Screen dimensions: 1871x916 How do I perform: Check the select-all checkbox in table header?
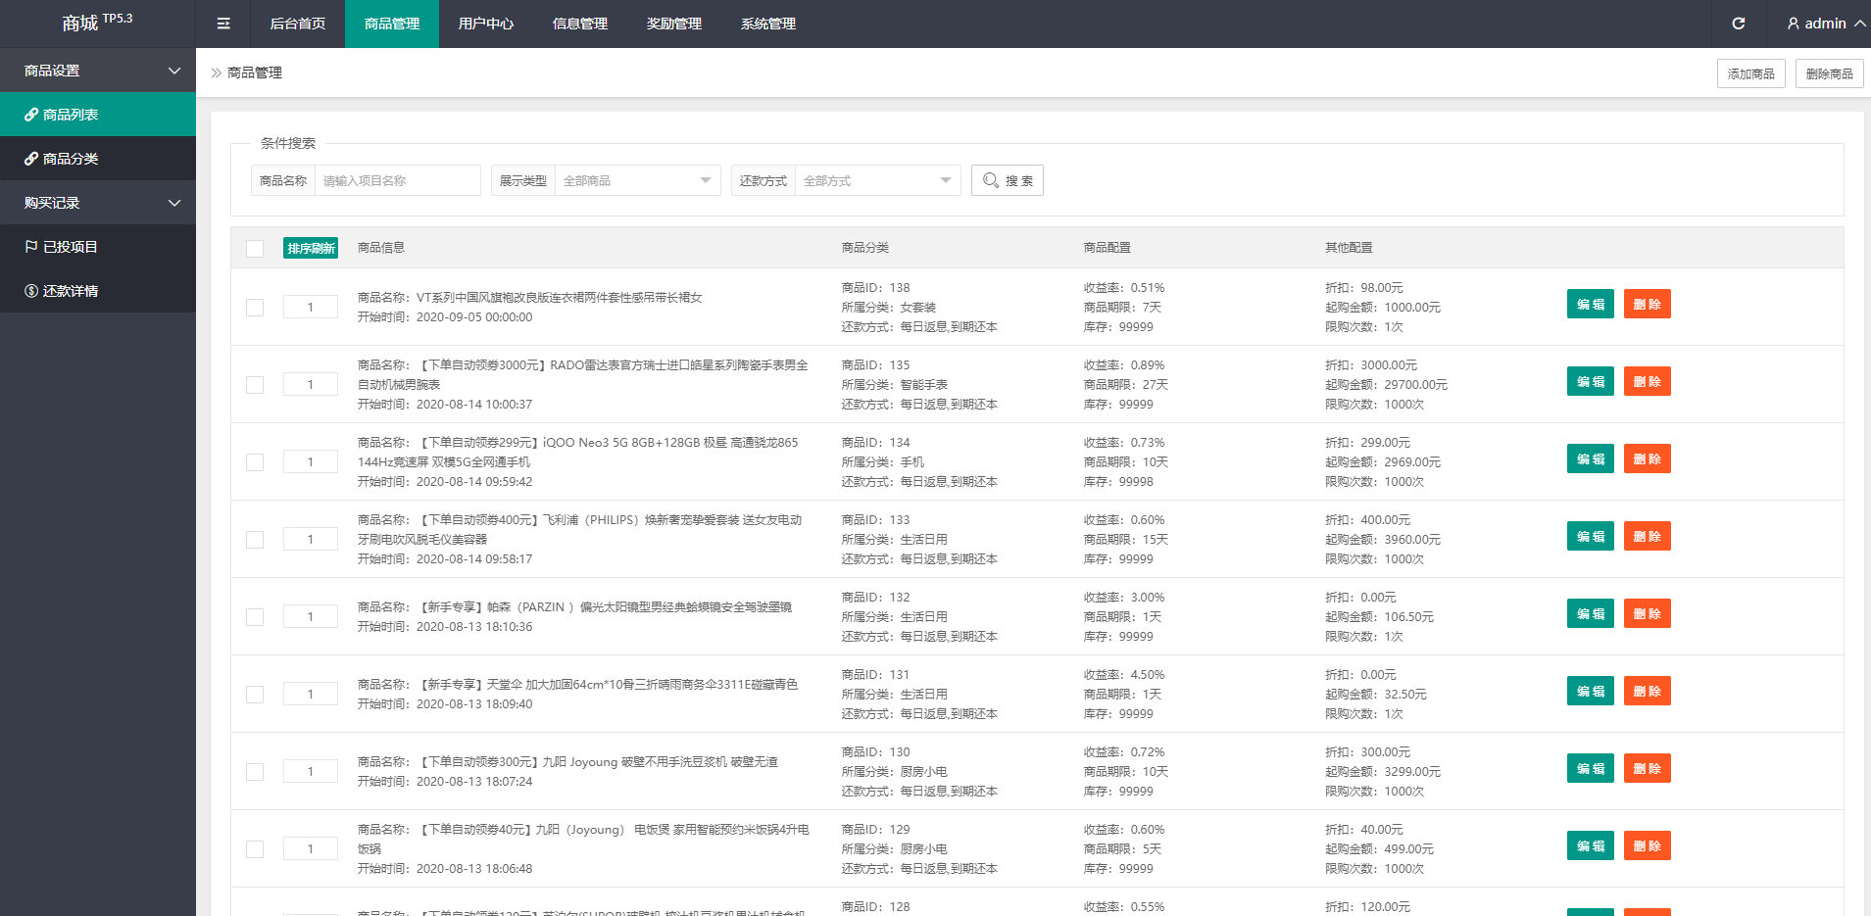point(255,248)
